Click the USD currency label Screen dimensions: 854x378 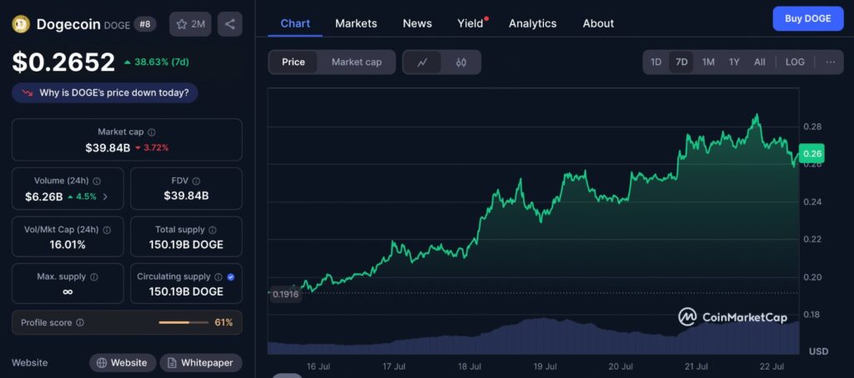819,351
